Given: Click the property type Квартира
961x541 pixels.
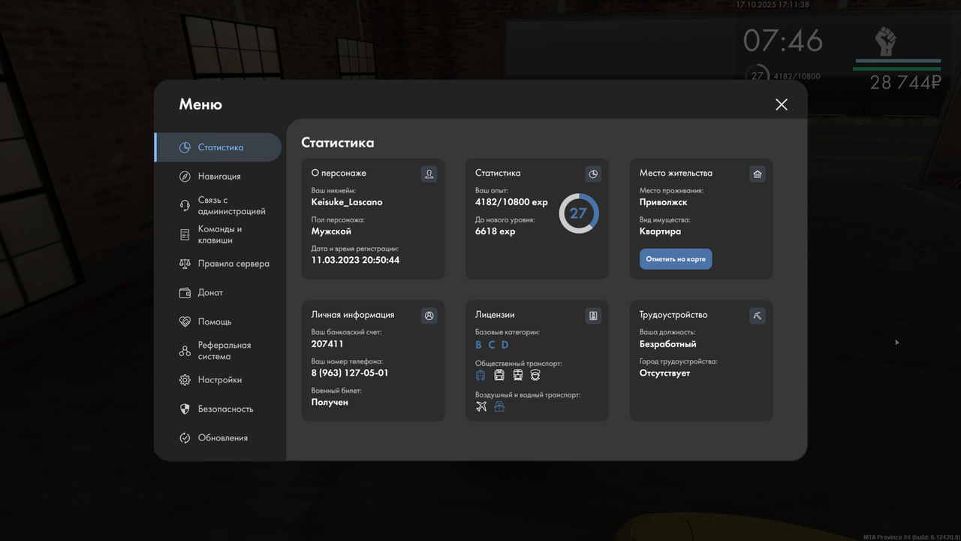Looking at the screenshot, I should pyautogui.click(x=661, y=231).
